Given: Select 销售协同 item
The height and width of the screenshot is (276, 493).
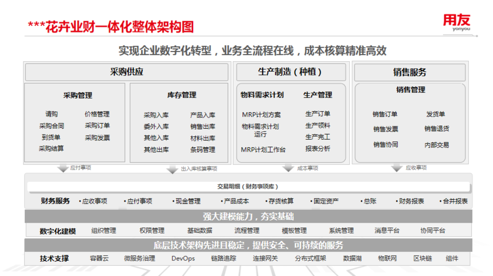Looking at the screenshot, I should pyautogui.click(x=386, y=144).
